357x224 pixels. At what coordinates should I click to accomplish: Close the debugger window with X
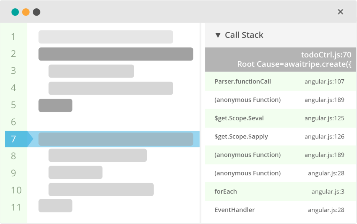340,12
